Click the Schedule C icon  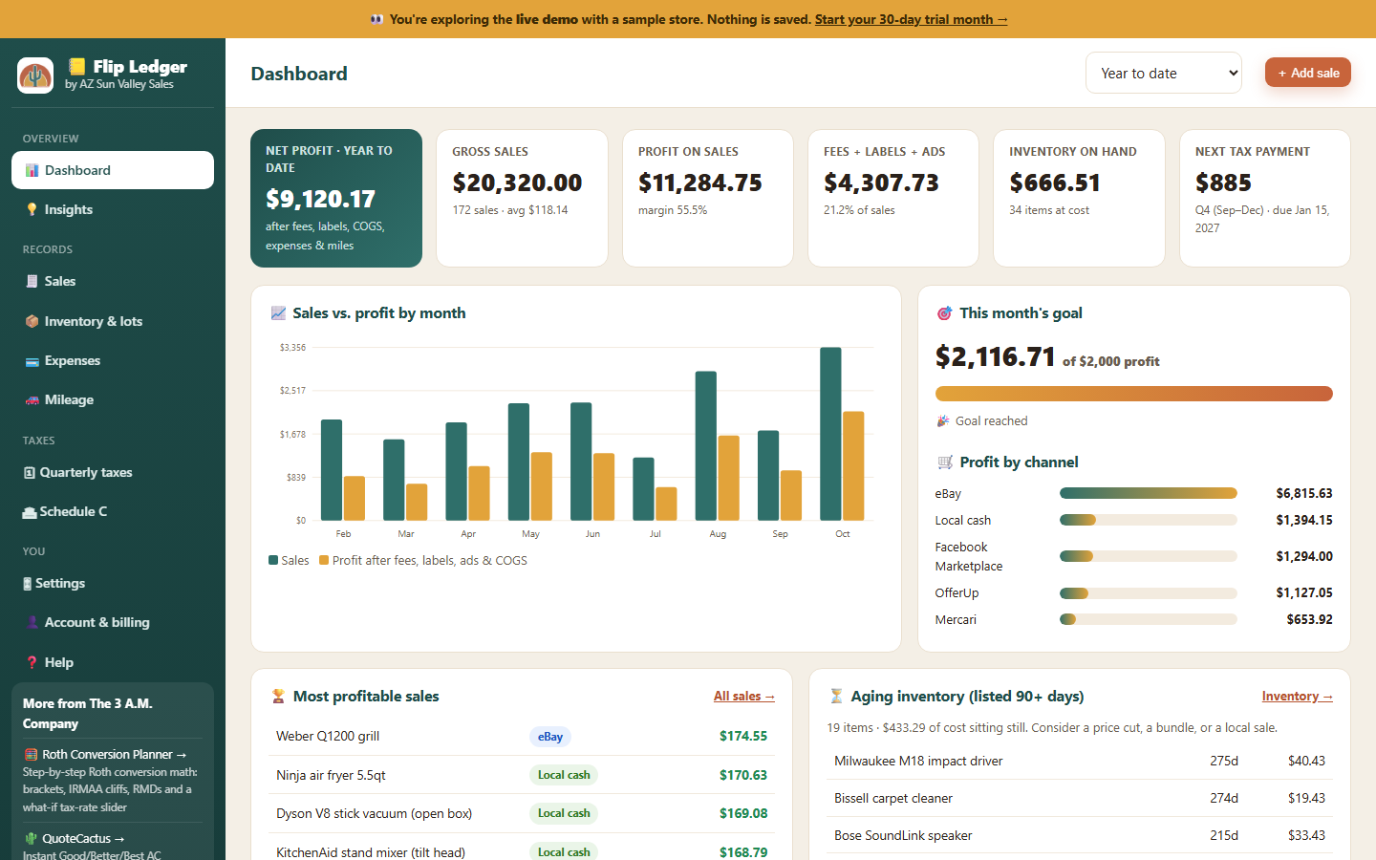click(x=30, y=512)
